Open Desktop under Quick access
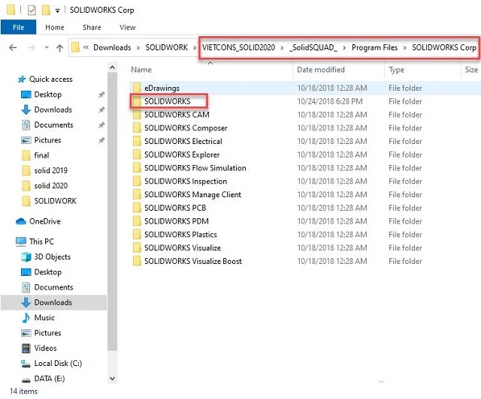This screenshot has height=399, width=481. coord(48,94)
